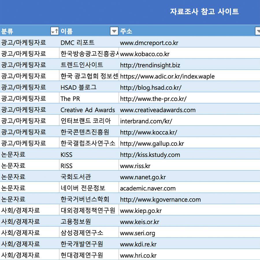This screenshot has height=260, width=260.
Task: Select 광고/마케팅자료 category in DMC 리포트 row
Action: [29, 42]
